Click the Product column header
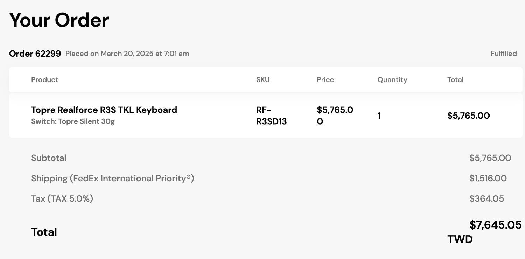The image size is (525, 259). (x=44, y=80)
